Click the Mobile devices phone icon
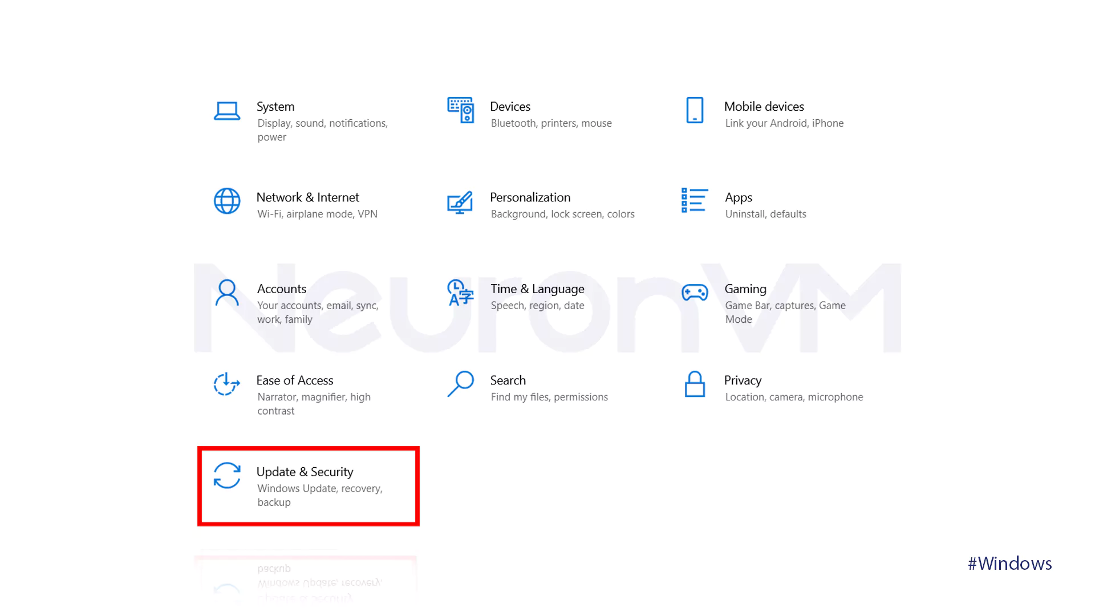 [695, 110]
